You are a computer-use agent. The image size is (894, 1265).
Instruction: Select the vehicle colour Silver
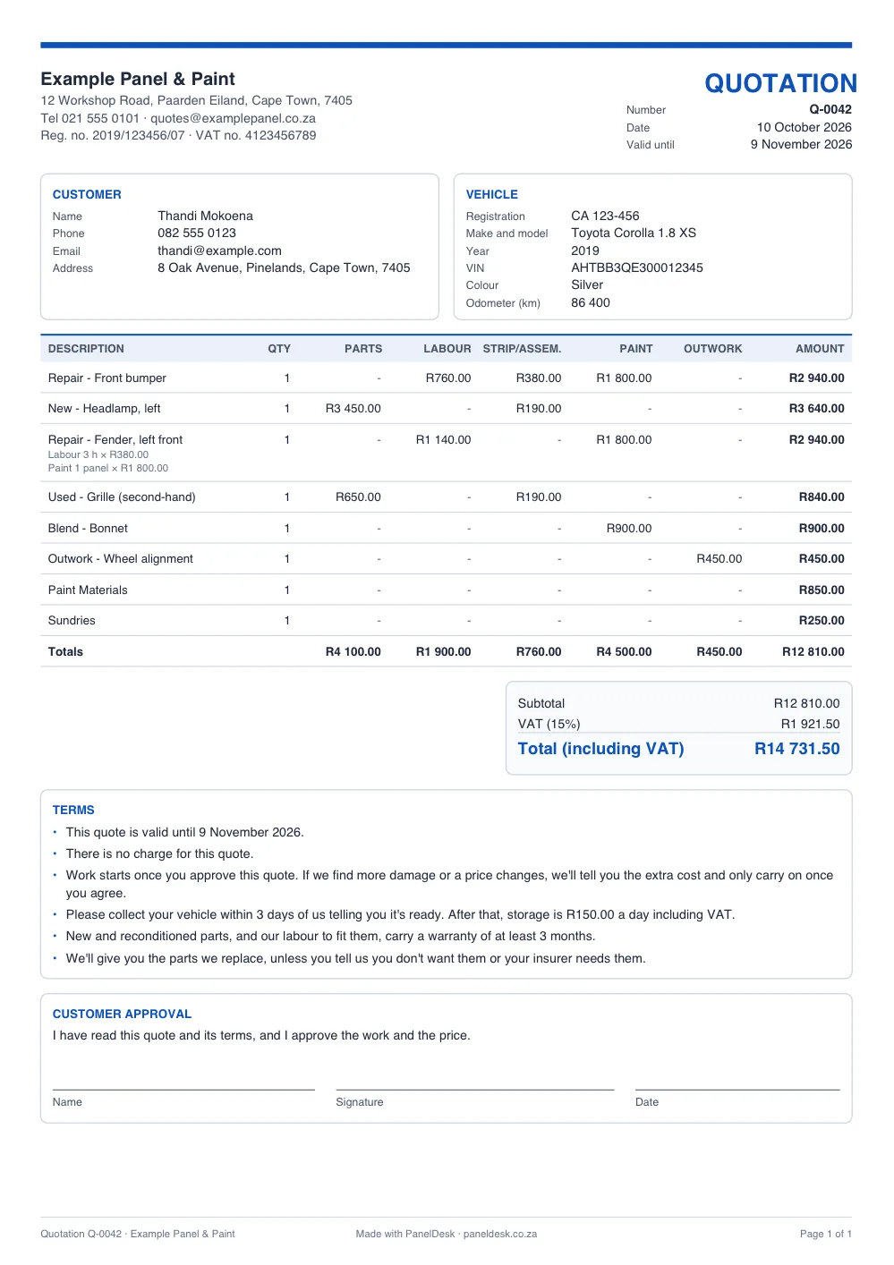coord(587,284)
